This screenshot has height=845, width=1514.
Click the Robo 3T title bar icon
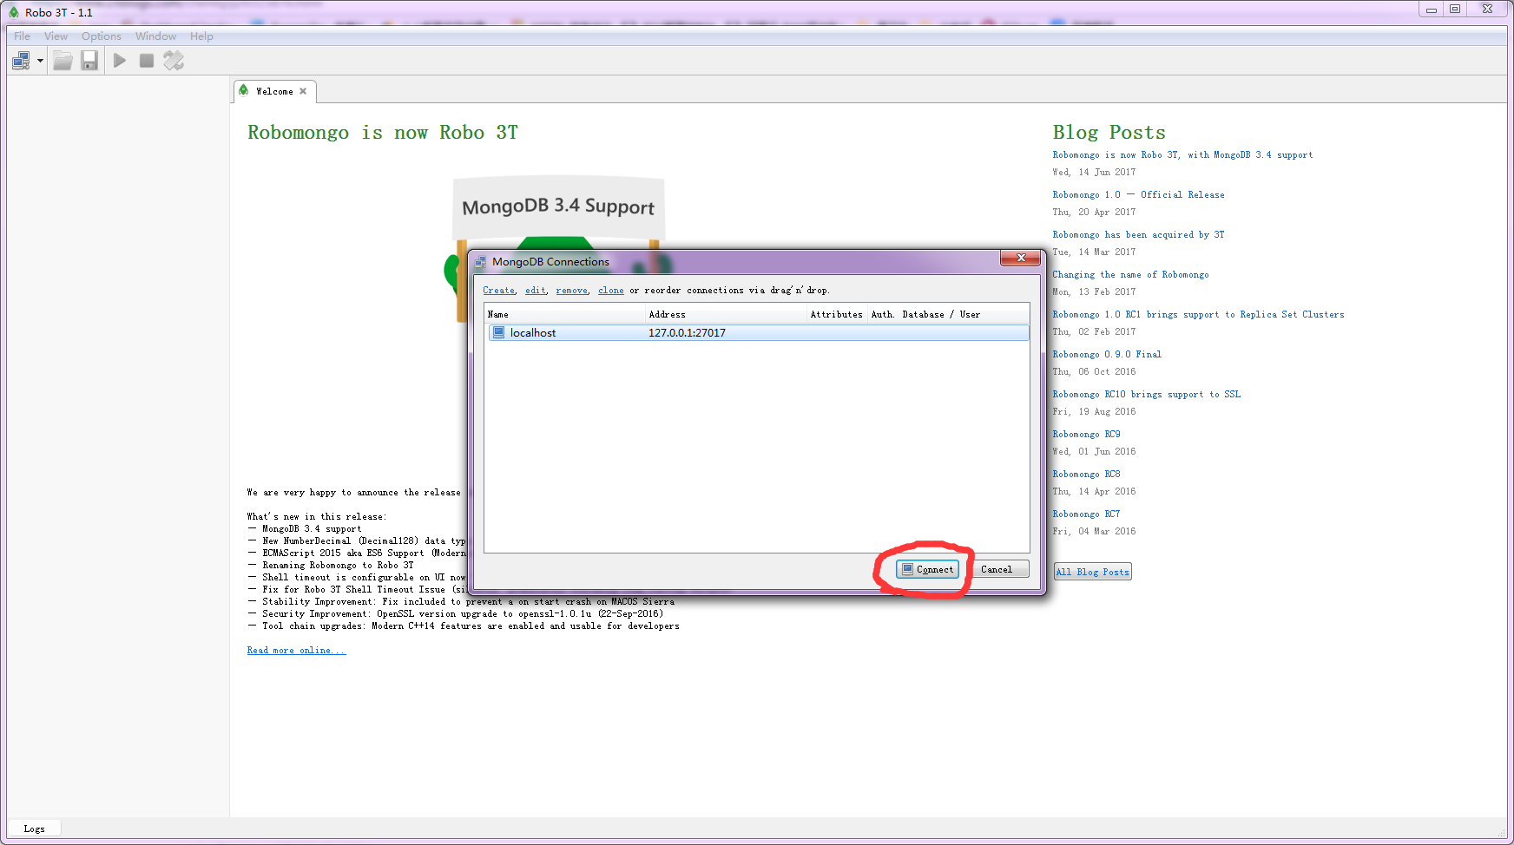[14, 12]
